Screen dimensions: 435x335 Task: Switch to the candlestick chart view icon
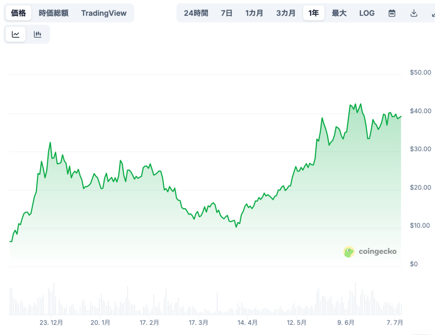click(38, 34)
